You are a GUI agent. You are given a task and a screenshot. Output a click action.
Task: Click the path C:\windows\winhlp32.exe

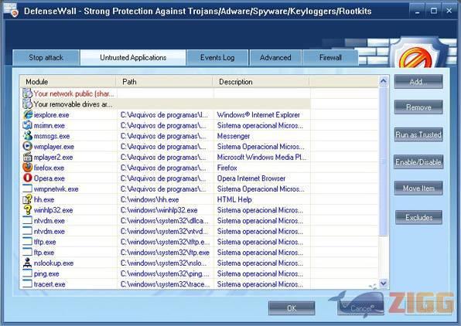click(x=159, y=210)
